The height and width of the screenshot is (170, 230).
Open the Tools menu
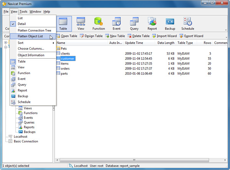pyautogui.click(x=23, y=12)
